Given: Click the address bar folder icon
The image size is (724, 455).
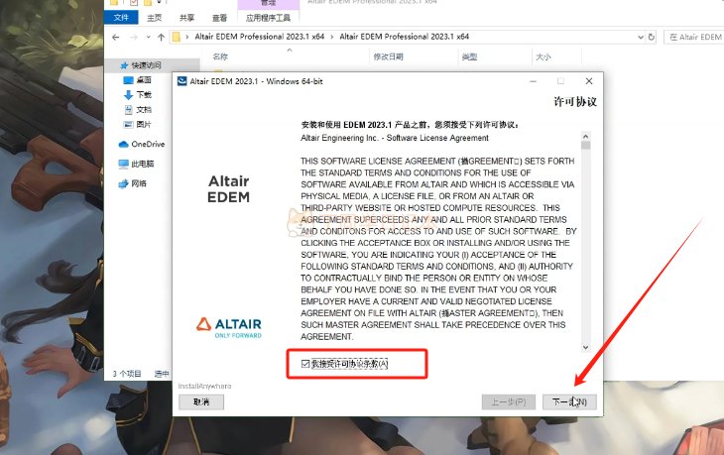Looking at the screenshot, I should (176, 37).
